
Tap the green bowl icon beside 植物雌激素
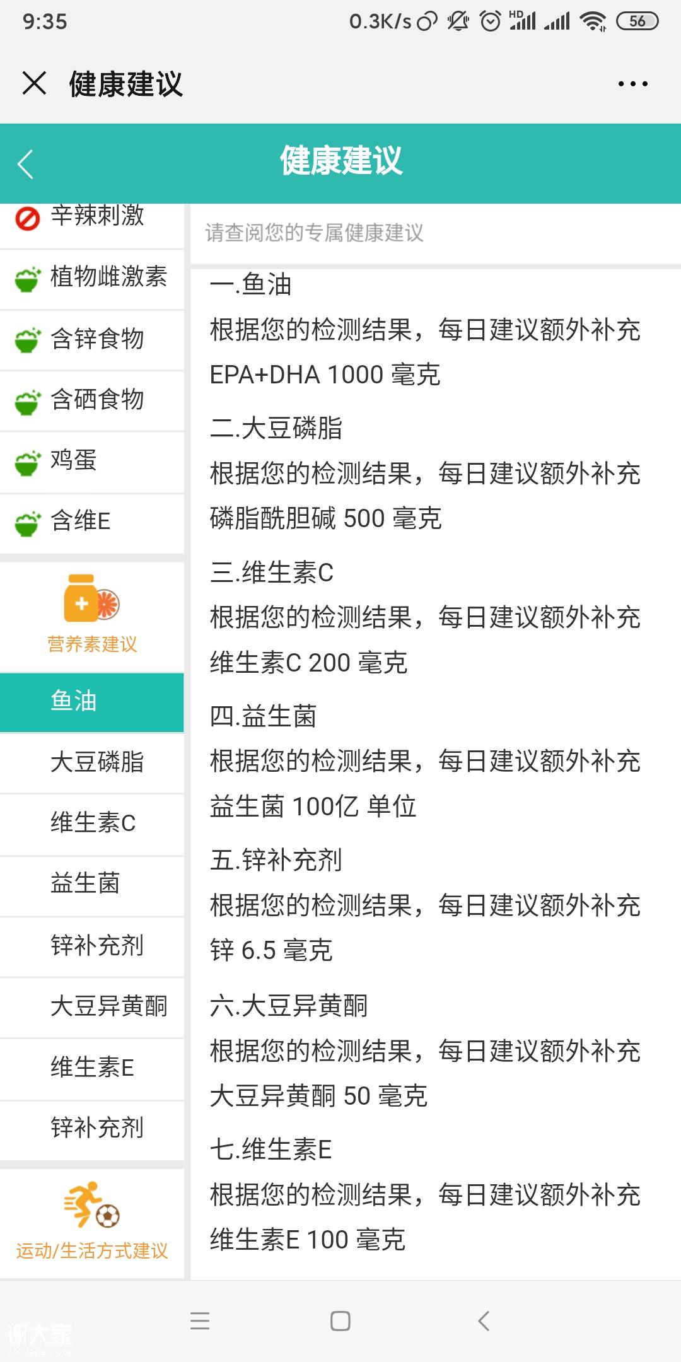(27, 279)
